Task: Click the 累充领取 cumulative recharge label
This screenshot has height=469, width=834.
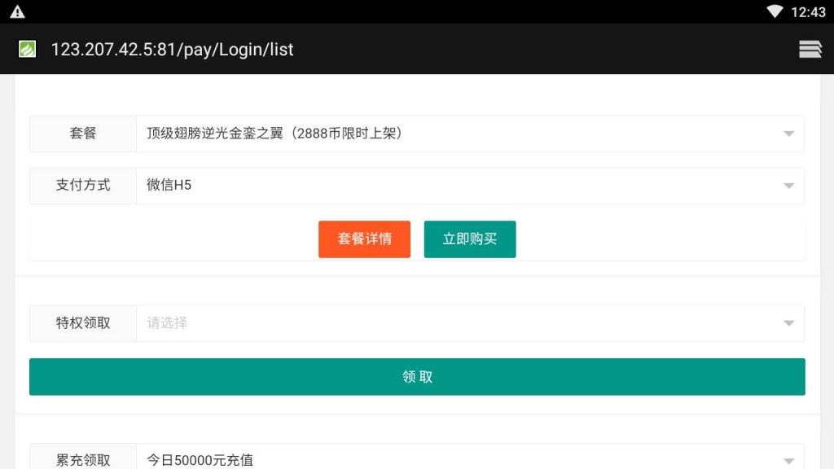Action: (x=81, y=459)
